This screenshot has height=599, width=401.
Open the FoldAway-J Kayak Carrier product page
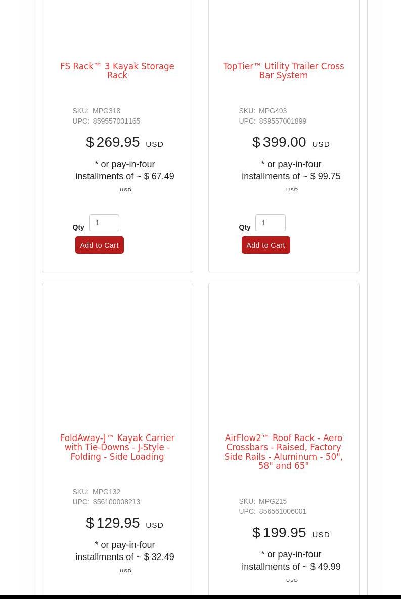point(117,447)
